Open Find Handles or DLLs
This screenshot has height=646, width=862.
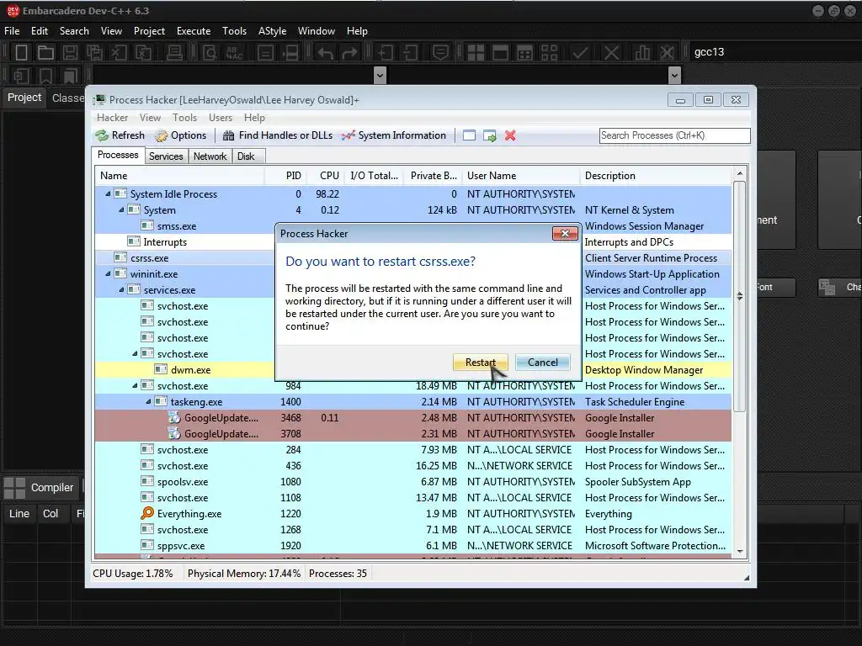[x=278, y=135]
